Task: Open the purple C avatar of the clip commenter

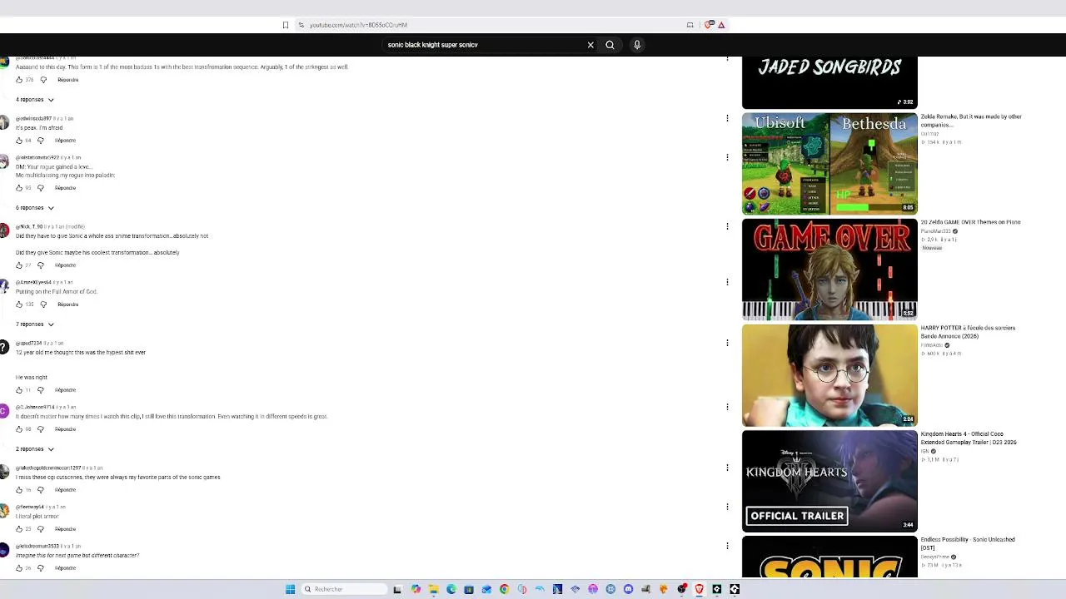Action: click(x=4, y=411)
